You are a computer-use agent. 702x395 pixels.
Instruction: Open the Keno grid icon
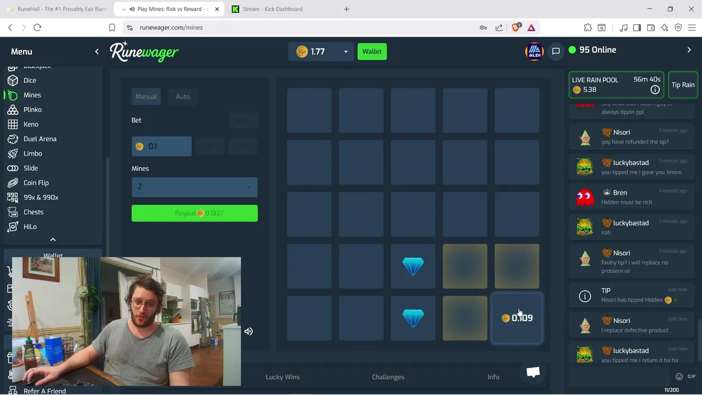point(13,125)
